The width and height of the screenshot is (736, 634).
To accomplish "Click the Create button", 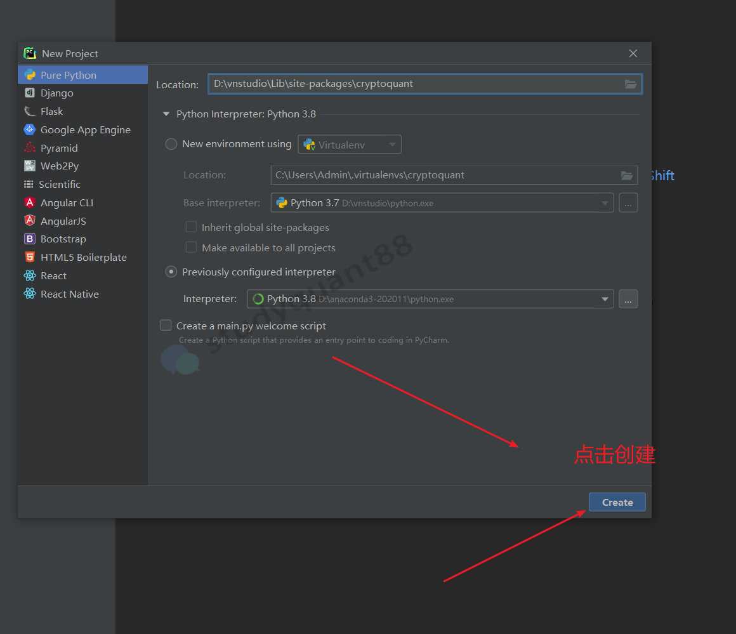I will [x=617, y=502].
